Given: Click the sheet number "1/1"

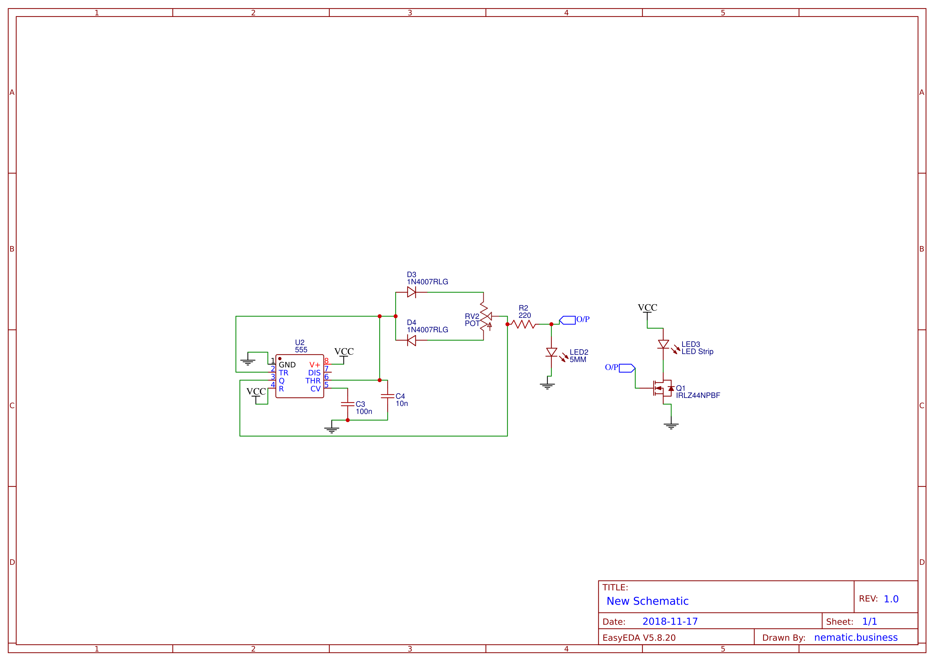Looking at the screenshot, I should point(869,621).
